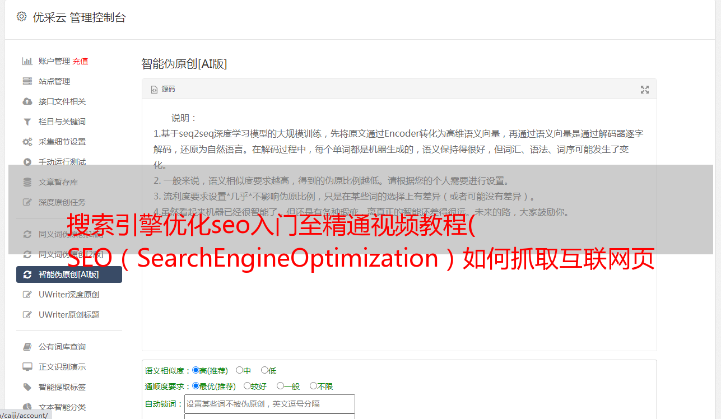Screen dimensions: 721x419
Task: Click the red 充值 recharge link
Action: point(80,61)
